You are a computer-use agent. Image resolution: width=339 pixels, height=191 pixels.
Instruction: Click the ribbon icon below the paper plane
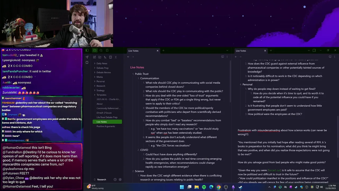point(87,63)
